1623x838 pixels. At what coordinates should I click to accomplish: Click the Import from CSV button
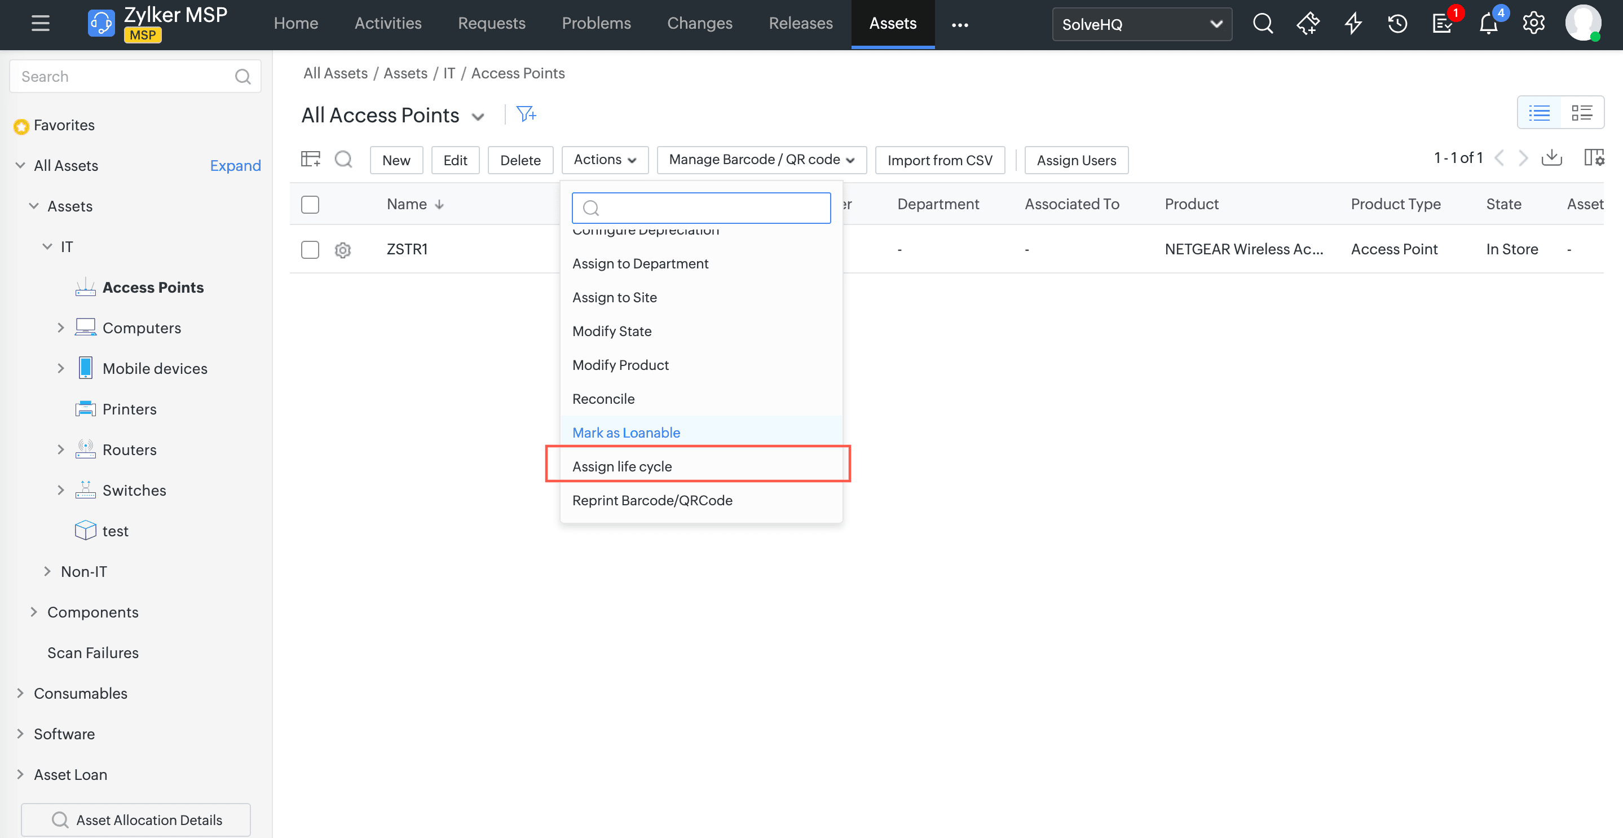pos(940,160)
